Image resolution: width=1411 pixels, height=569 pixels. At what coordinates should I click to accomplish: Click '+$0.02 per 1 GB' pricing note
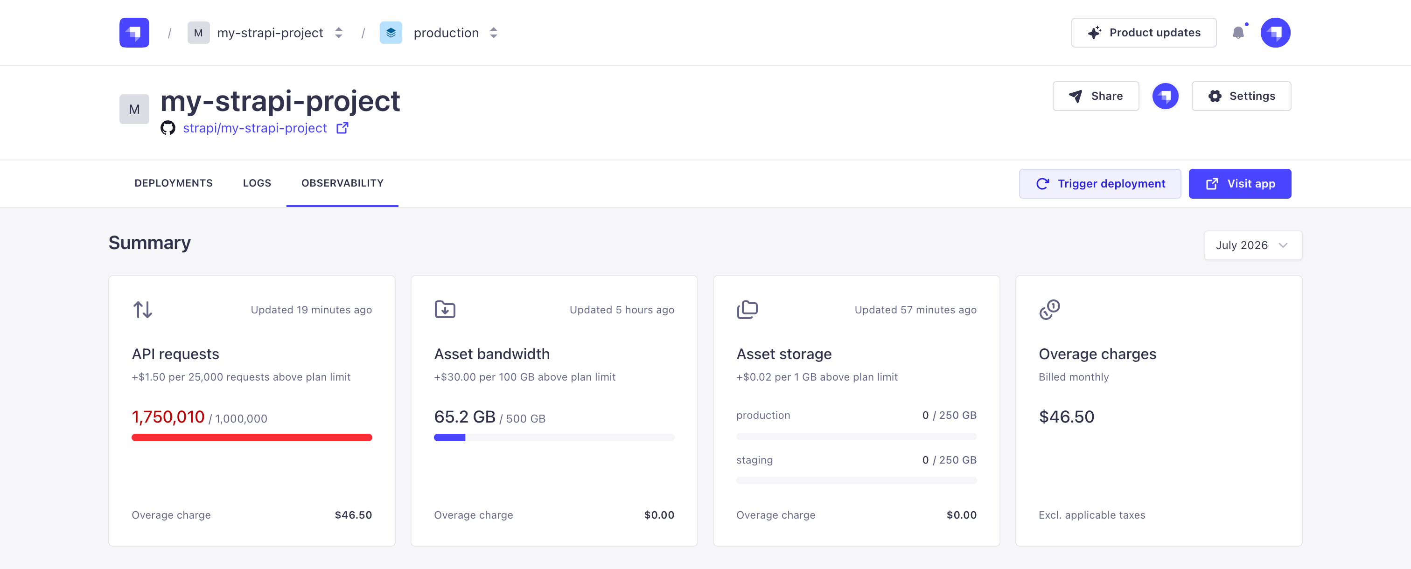coord(817,377)
